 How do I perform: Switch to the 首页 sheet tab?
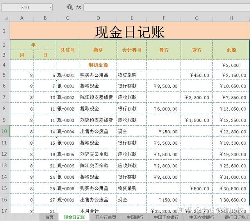[49, 217]
